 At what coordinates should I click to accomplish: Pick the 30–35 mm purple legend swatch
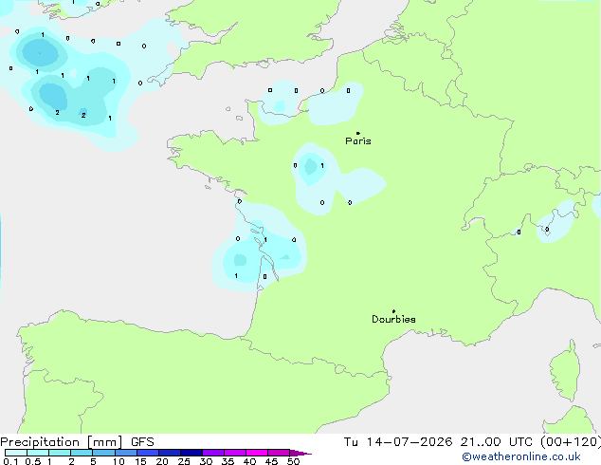213,453
